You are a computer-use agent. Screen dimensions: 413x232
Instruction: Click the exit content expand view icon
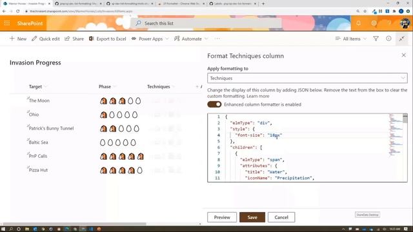click(x=401, y=39)
